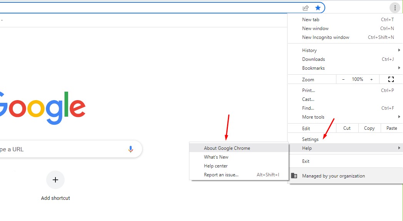403x221 pixels.
Task: Select Exit from the Chrome menu
Action: (x=345, y=161)
